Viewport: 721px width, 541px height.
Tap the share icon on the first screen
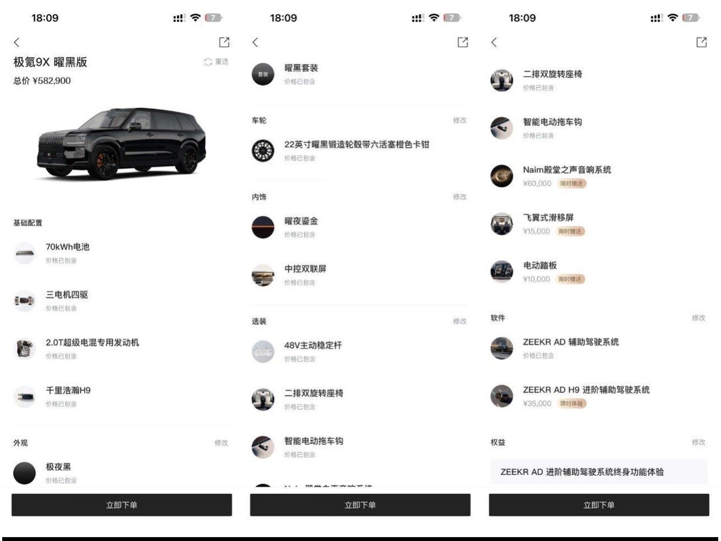224,42
